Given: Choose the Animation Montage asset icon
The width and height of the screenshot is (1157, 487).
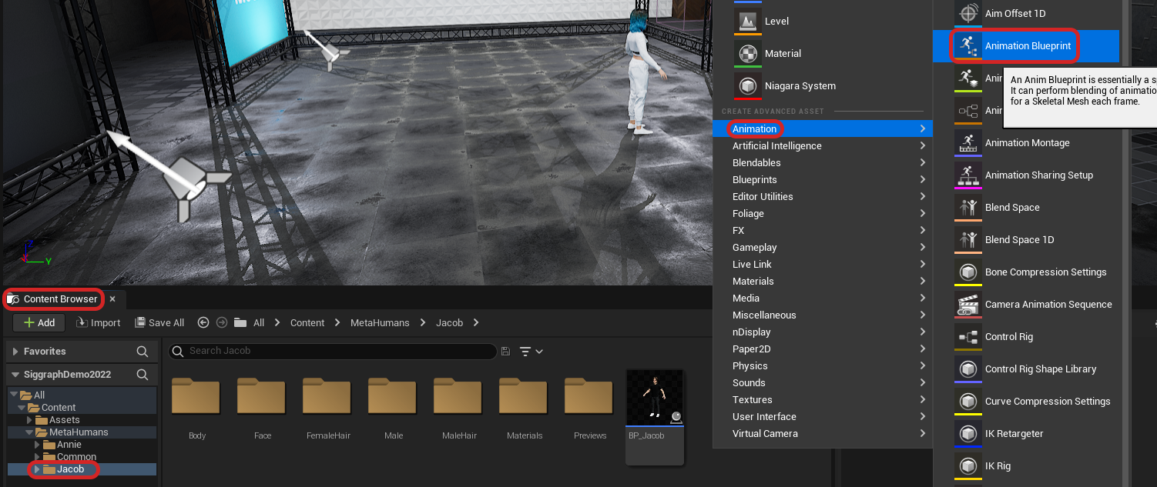Looking at the screenshot, I should 967,143.
